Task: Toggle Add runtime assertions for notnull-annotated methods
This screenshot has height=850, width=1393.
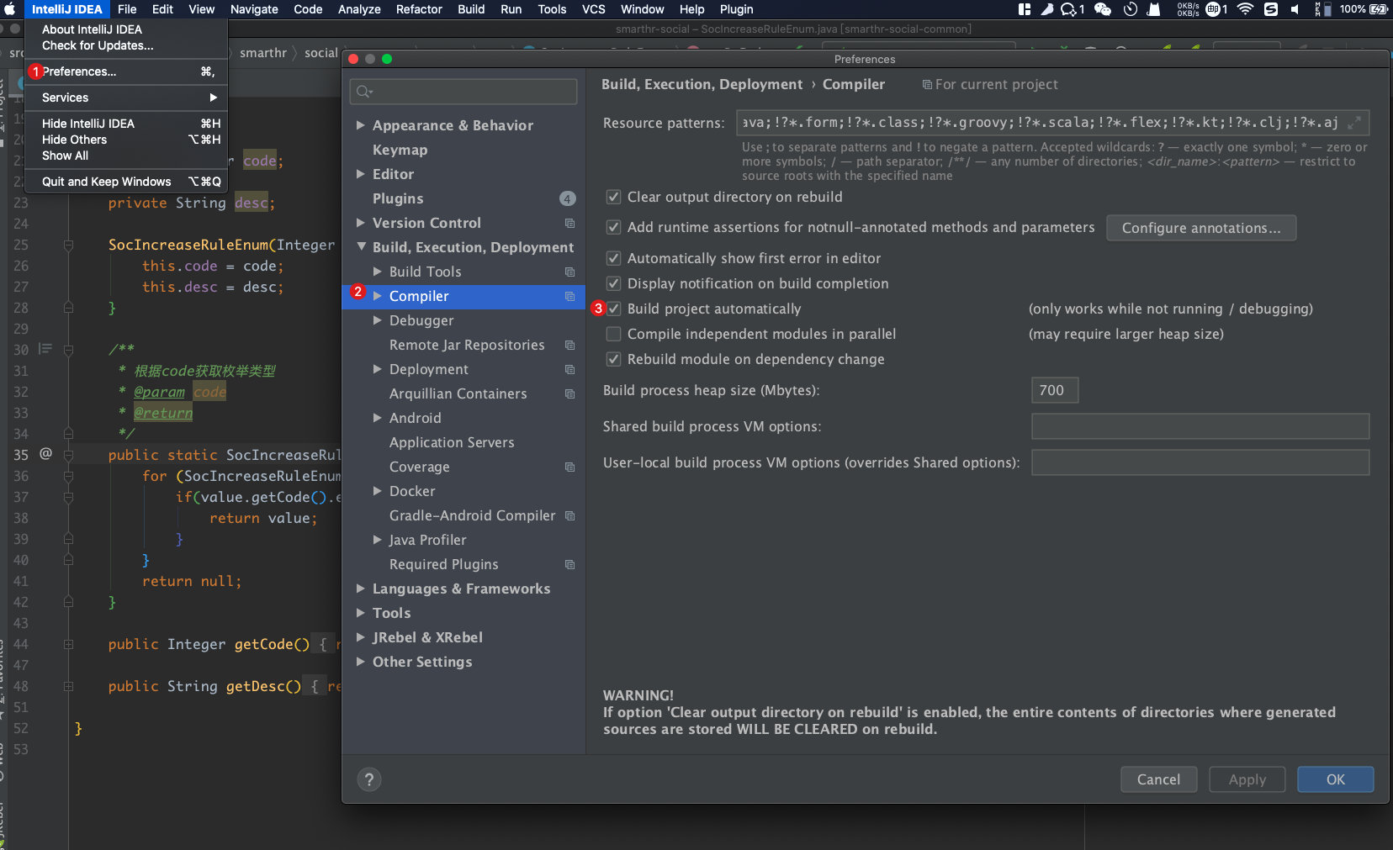Action: 614,227
